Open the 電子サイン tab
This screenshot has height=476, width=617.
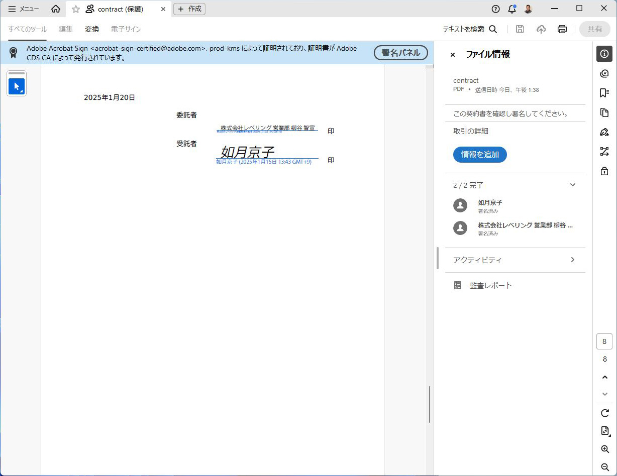[126, 29]
